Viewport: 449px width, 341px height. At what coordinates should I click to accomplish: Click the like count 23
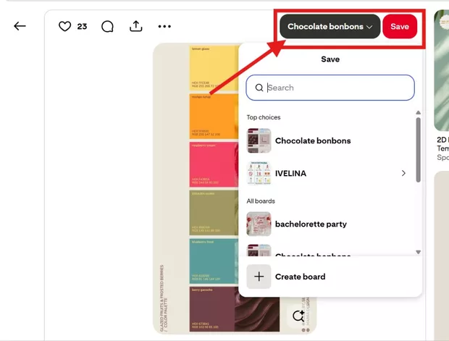click(x=82, y=26)
